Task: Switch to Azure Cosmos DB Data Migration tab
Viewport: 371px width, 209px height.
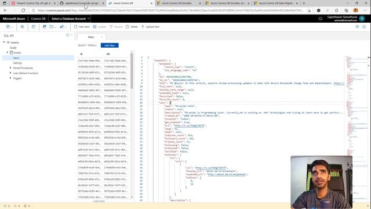Action: 276,3
